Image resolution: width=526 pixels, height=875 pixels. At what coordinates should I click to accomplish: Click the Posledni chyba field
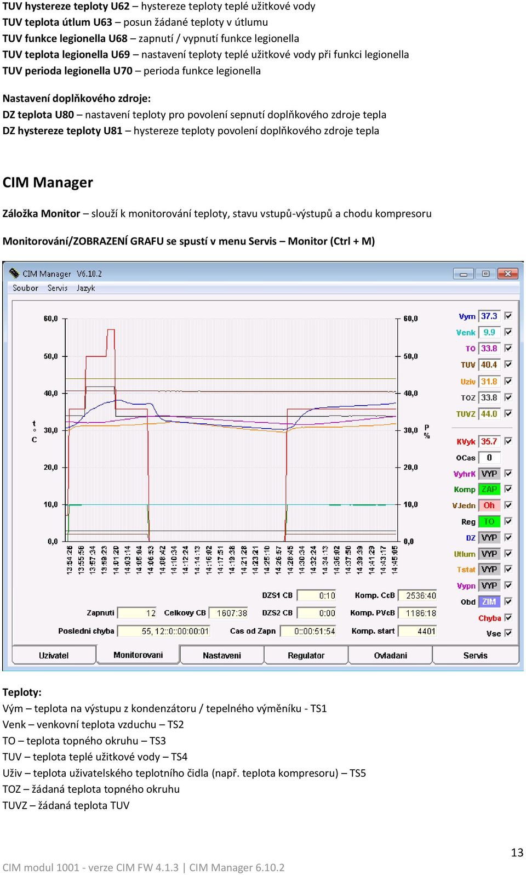pos(164,631)
